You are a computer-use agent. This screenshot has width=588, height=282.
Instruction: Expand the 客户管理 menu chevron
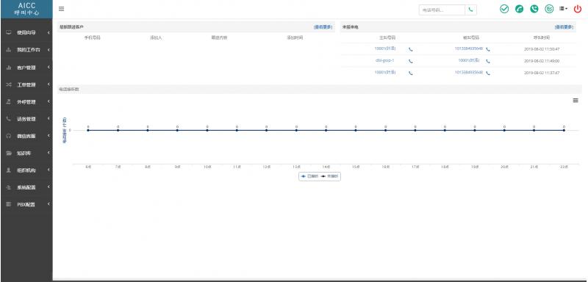[x=49, y=68]
